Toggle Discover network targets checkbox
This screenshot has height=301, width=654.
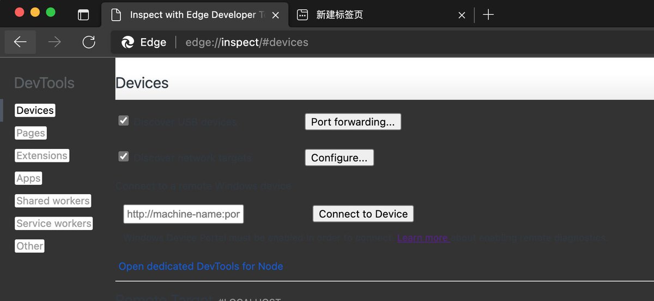click(x=124, y=157)
